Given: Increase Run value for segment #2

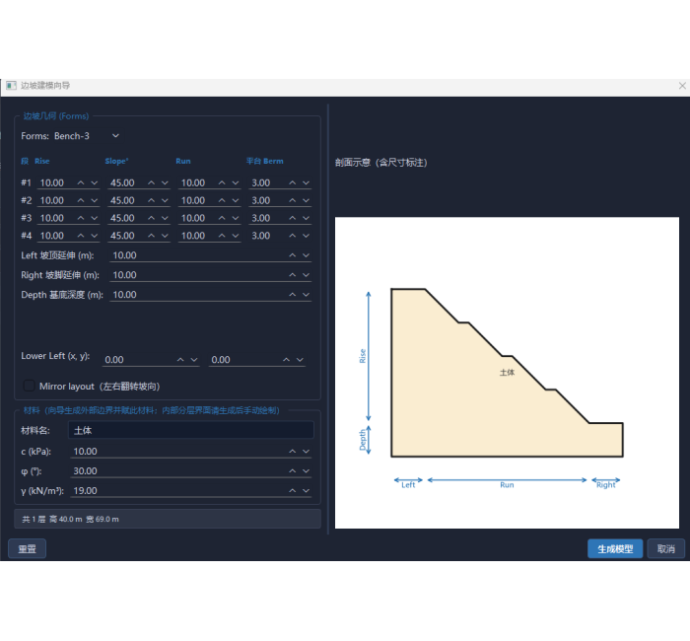Looking at the screenshot, I should click(222, 200).
